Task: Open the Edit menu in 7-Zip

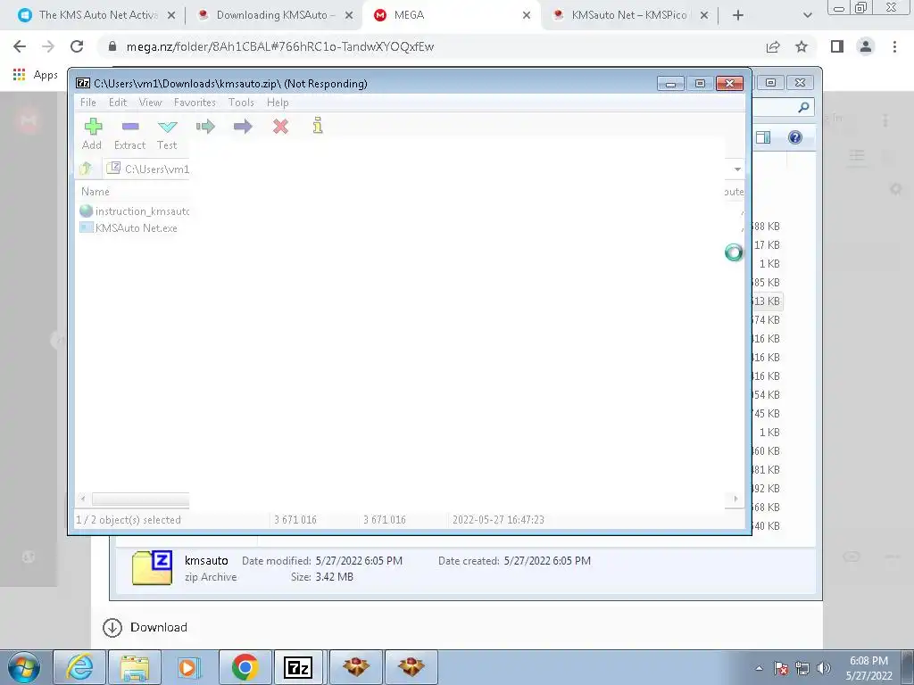Action: pos(118,103)
